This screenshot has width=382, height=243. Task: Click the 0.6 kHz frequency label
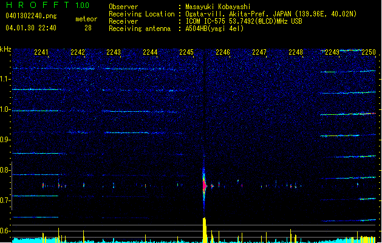pos(5,231)
